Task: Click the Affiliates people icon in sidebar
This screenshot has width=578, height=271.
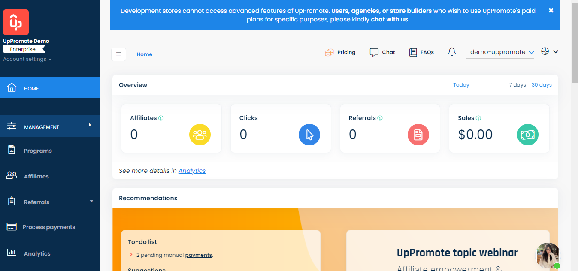Action: 12,175
